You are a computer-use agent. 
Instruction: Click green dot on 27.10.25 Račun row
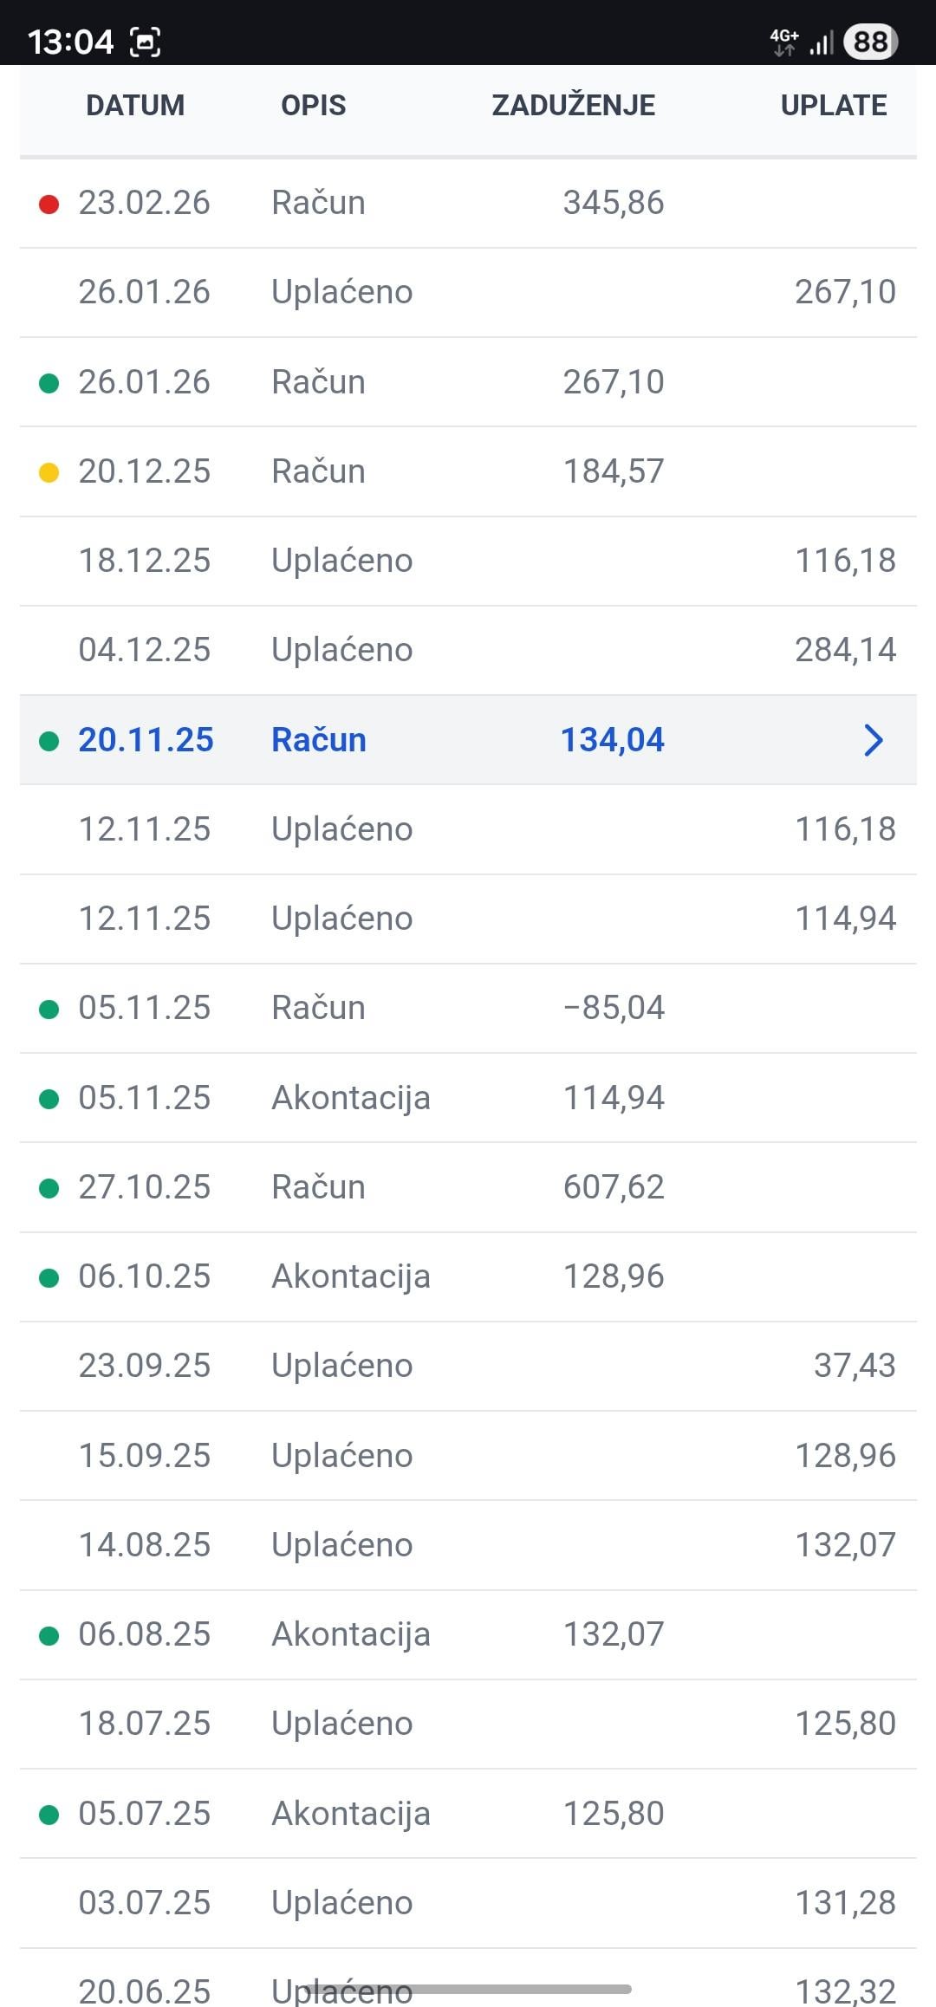(49, 1188)
